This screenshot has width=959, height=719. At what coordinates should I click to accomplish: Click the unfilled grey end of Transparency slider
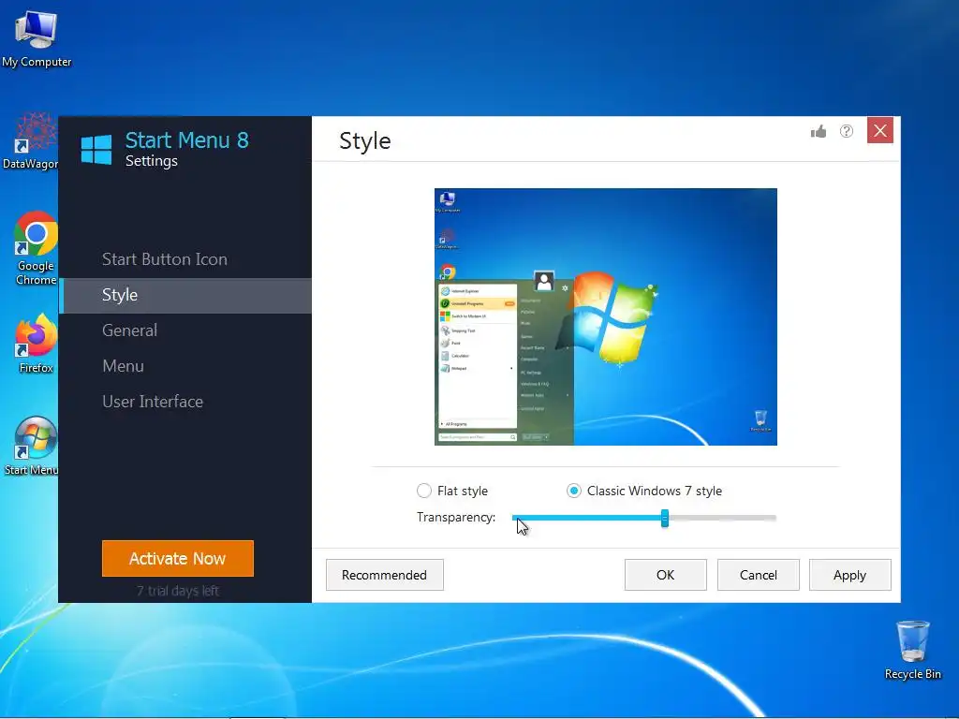(723, 518)
